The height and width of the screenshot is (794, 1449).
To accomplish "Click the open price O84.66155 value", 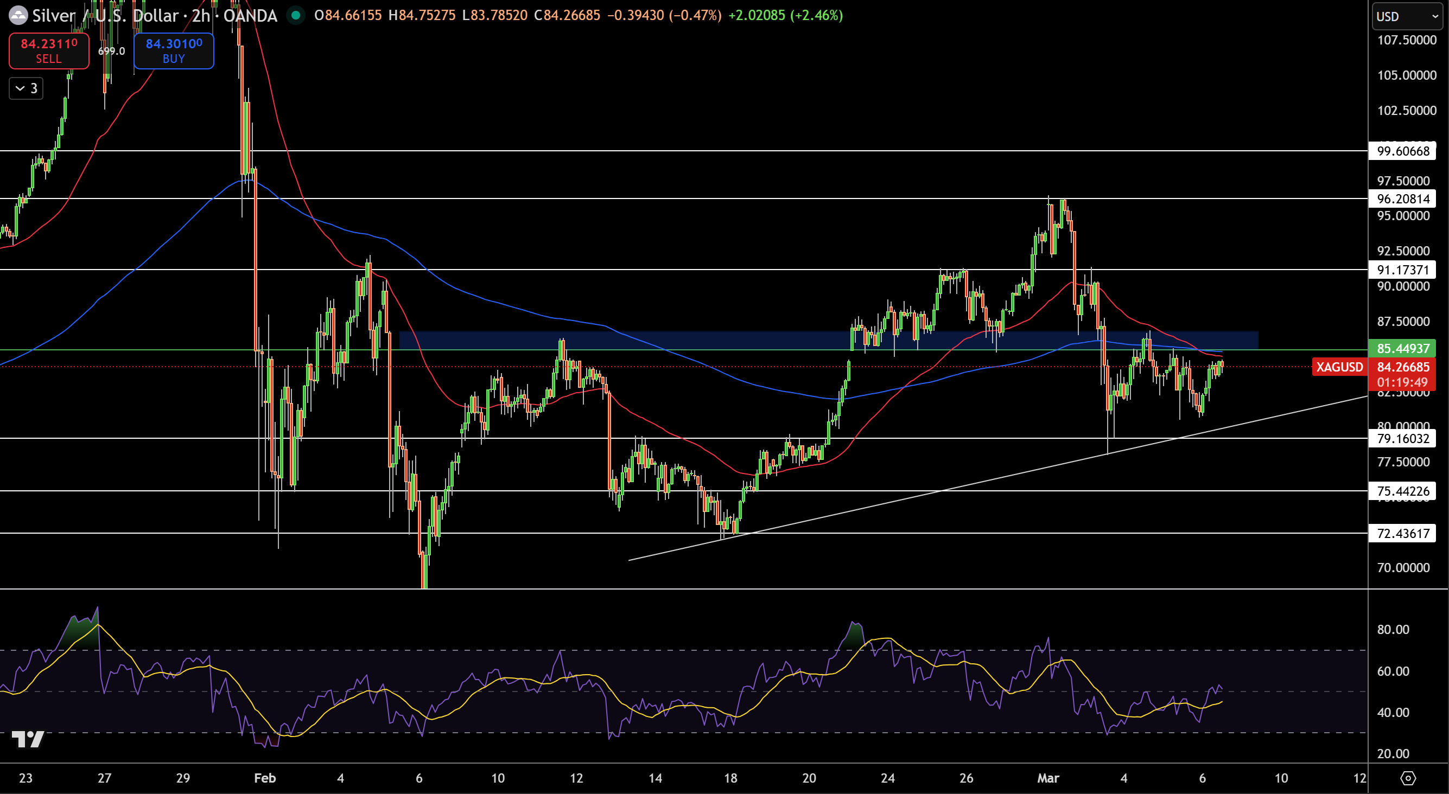I will [348, 15].
